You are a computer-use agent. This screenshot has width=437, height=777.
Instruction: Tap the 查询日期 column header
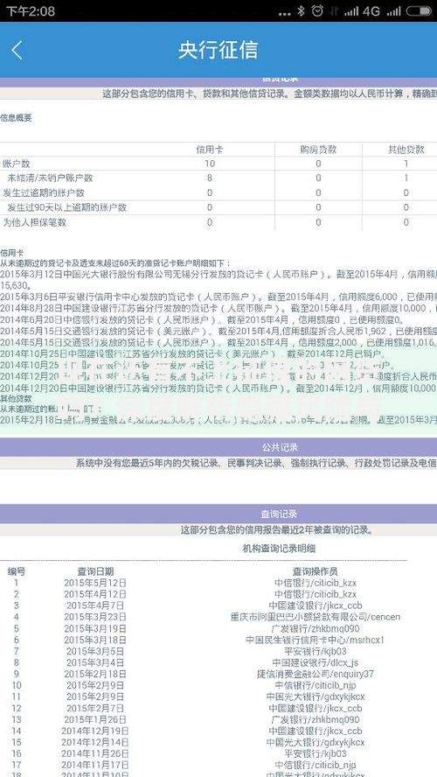point(95,571)
